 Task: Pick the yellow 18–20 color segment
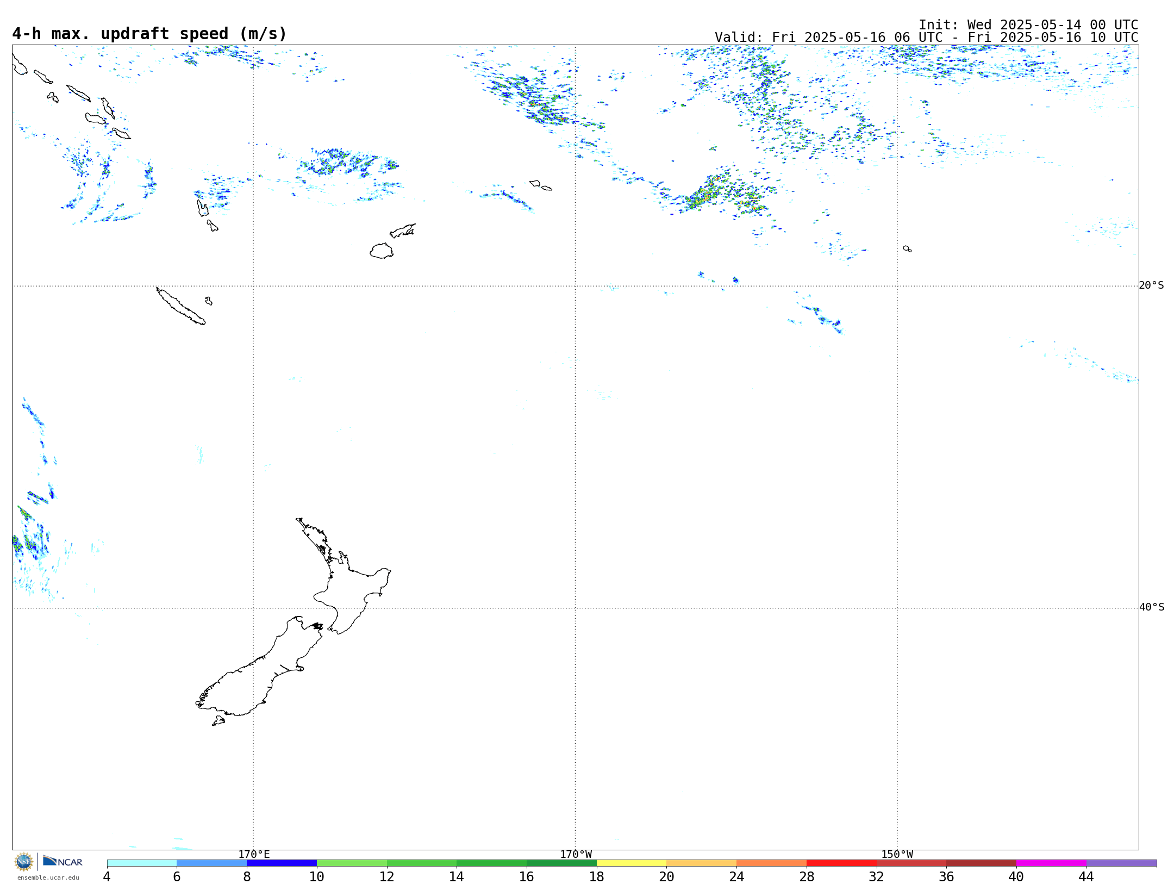[632, 863]
